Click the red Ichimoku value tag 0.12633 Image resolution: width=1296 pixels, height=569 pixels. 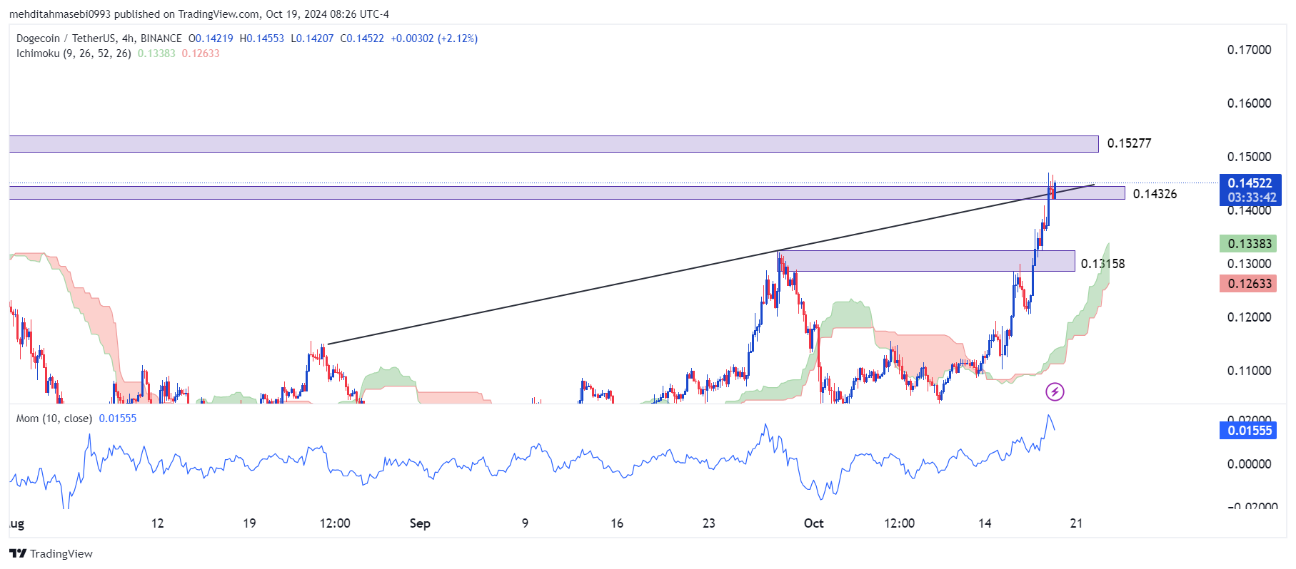click(x=1250, y=284)
